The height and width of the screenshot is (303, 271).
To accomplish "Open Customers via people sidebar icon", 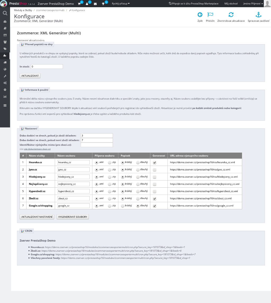I will pos(5,42).
